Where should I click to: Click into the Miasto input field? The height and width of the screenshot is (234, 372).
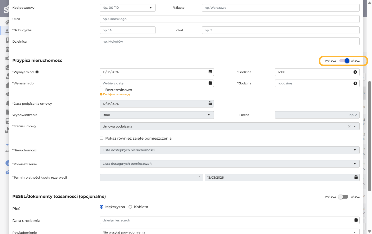click(x=280, y=8)
